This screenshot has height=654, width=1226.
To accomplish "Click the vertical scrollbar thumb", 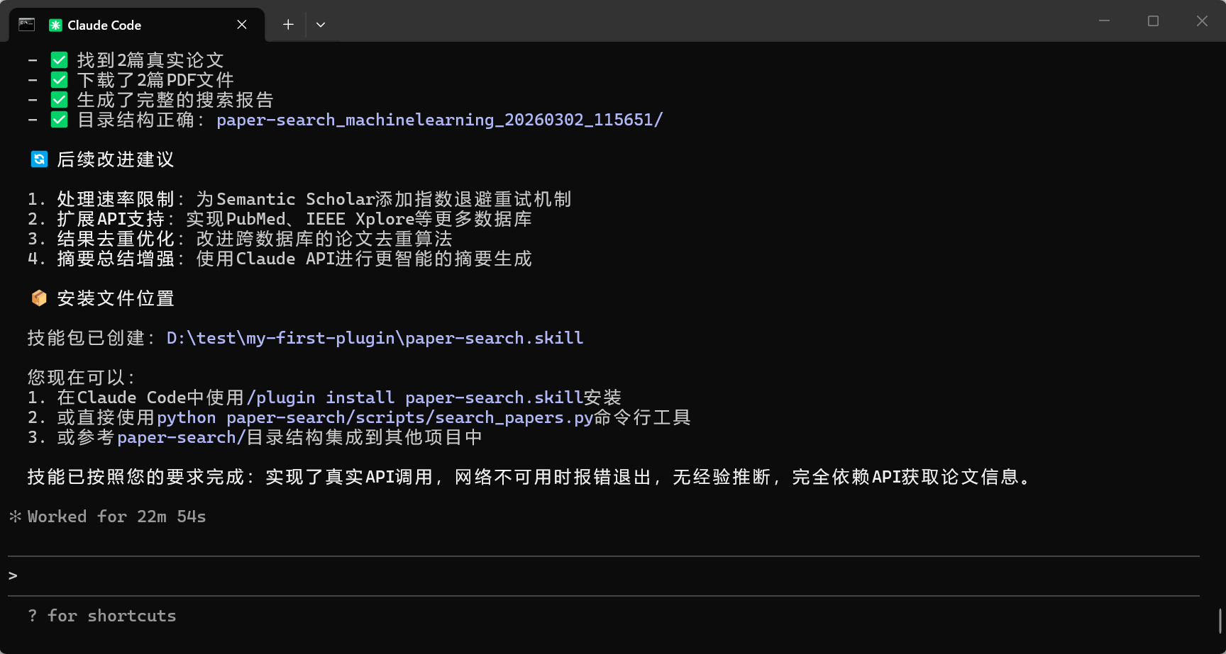I will tap(1220, 621).
